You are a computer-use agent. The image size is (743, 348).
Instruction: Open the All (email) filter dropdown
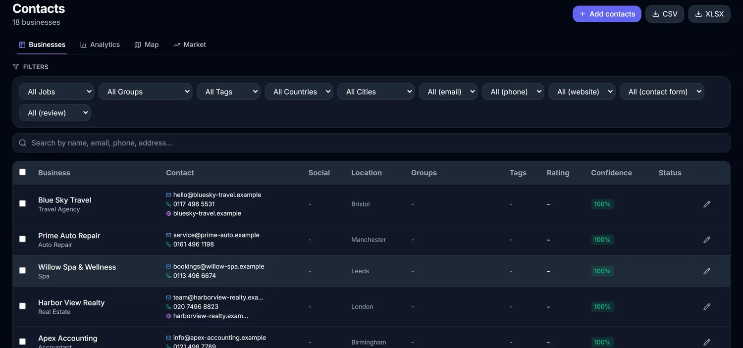coord(448,92)
